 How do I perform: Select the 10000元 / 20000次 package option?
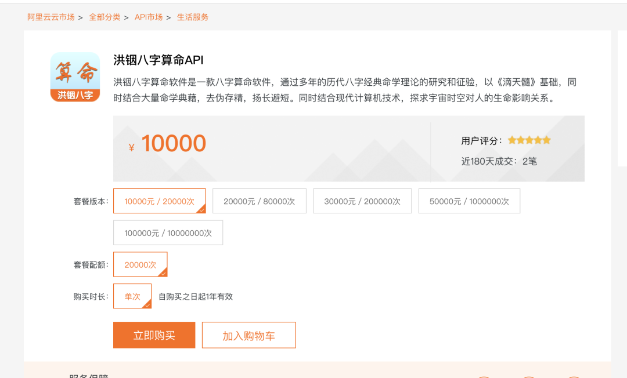click(159, 201)
